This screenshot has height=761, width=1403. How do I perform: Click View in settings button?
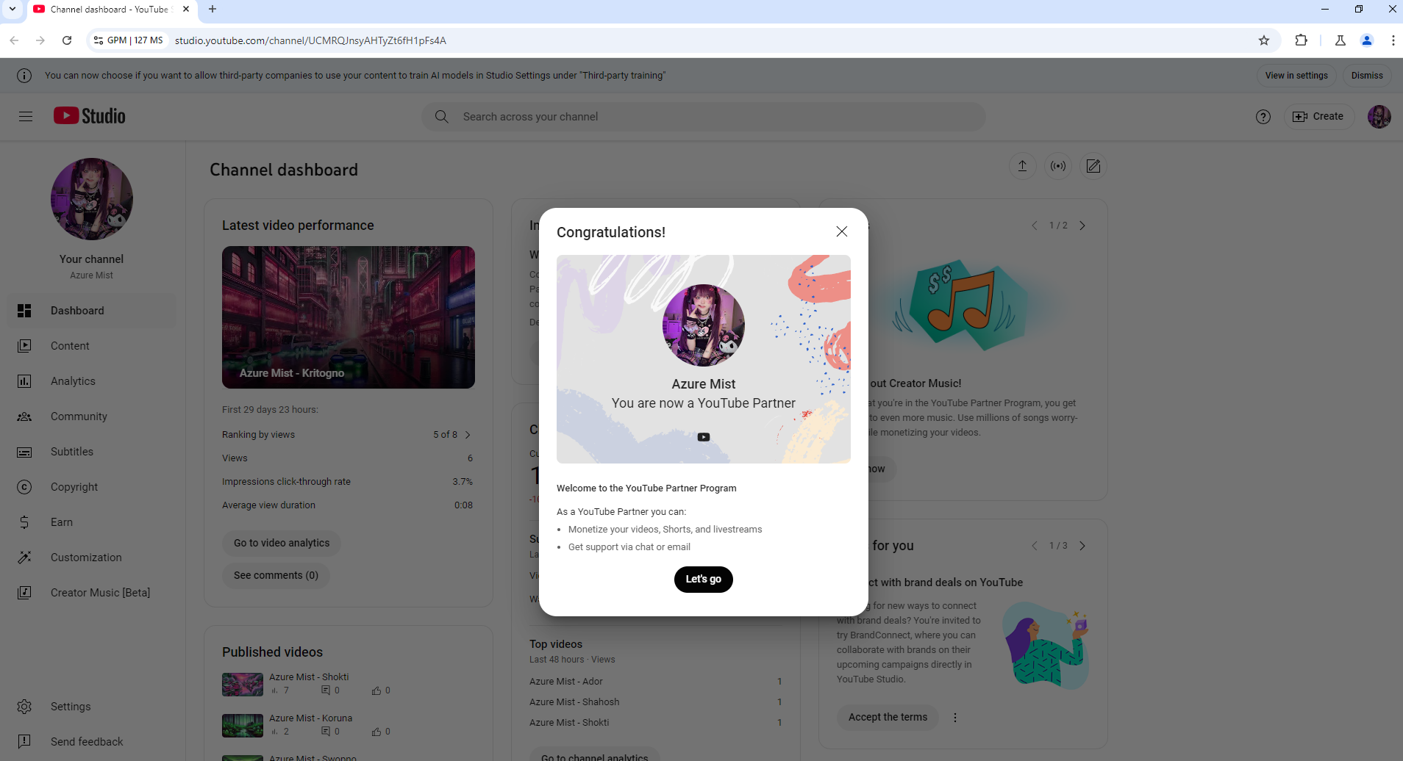[1296, 76]
